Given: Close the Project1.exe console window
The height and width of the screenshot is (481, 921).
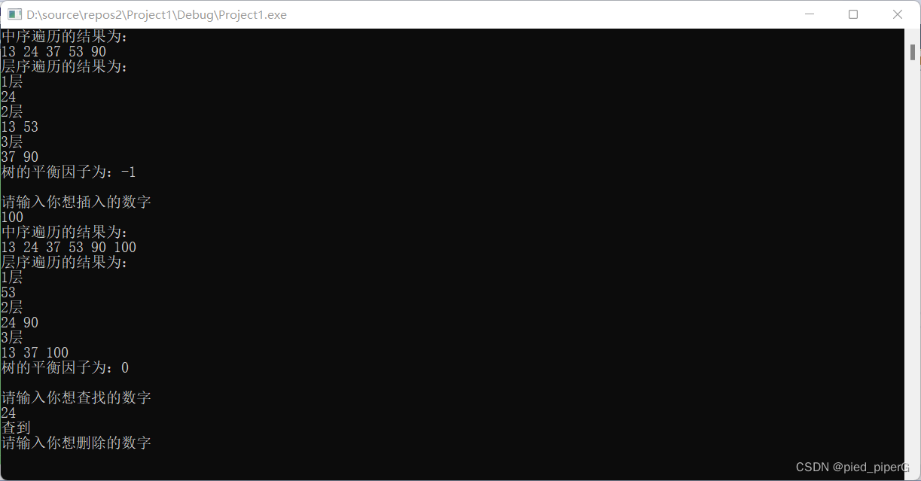Looking at the screenshot, I should coord(898,14).
